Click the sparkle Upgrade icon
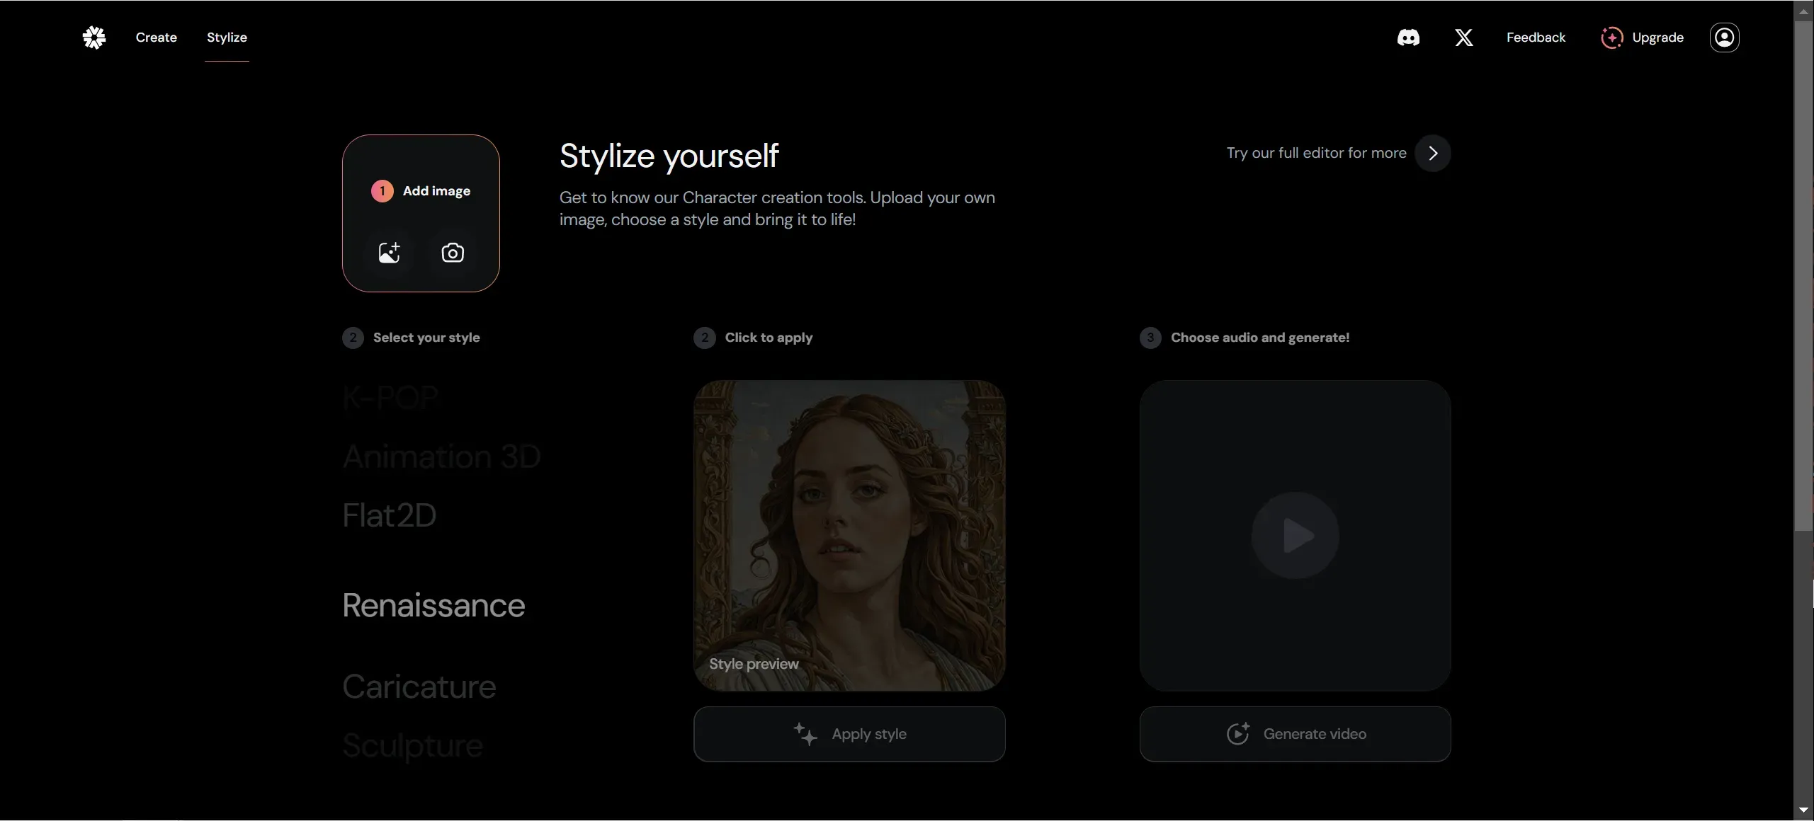Screen dimensions: 1814x821 1611,38
